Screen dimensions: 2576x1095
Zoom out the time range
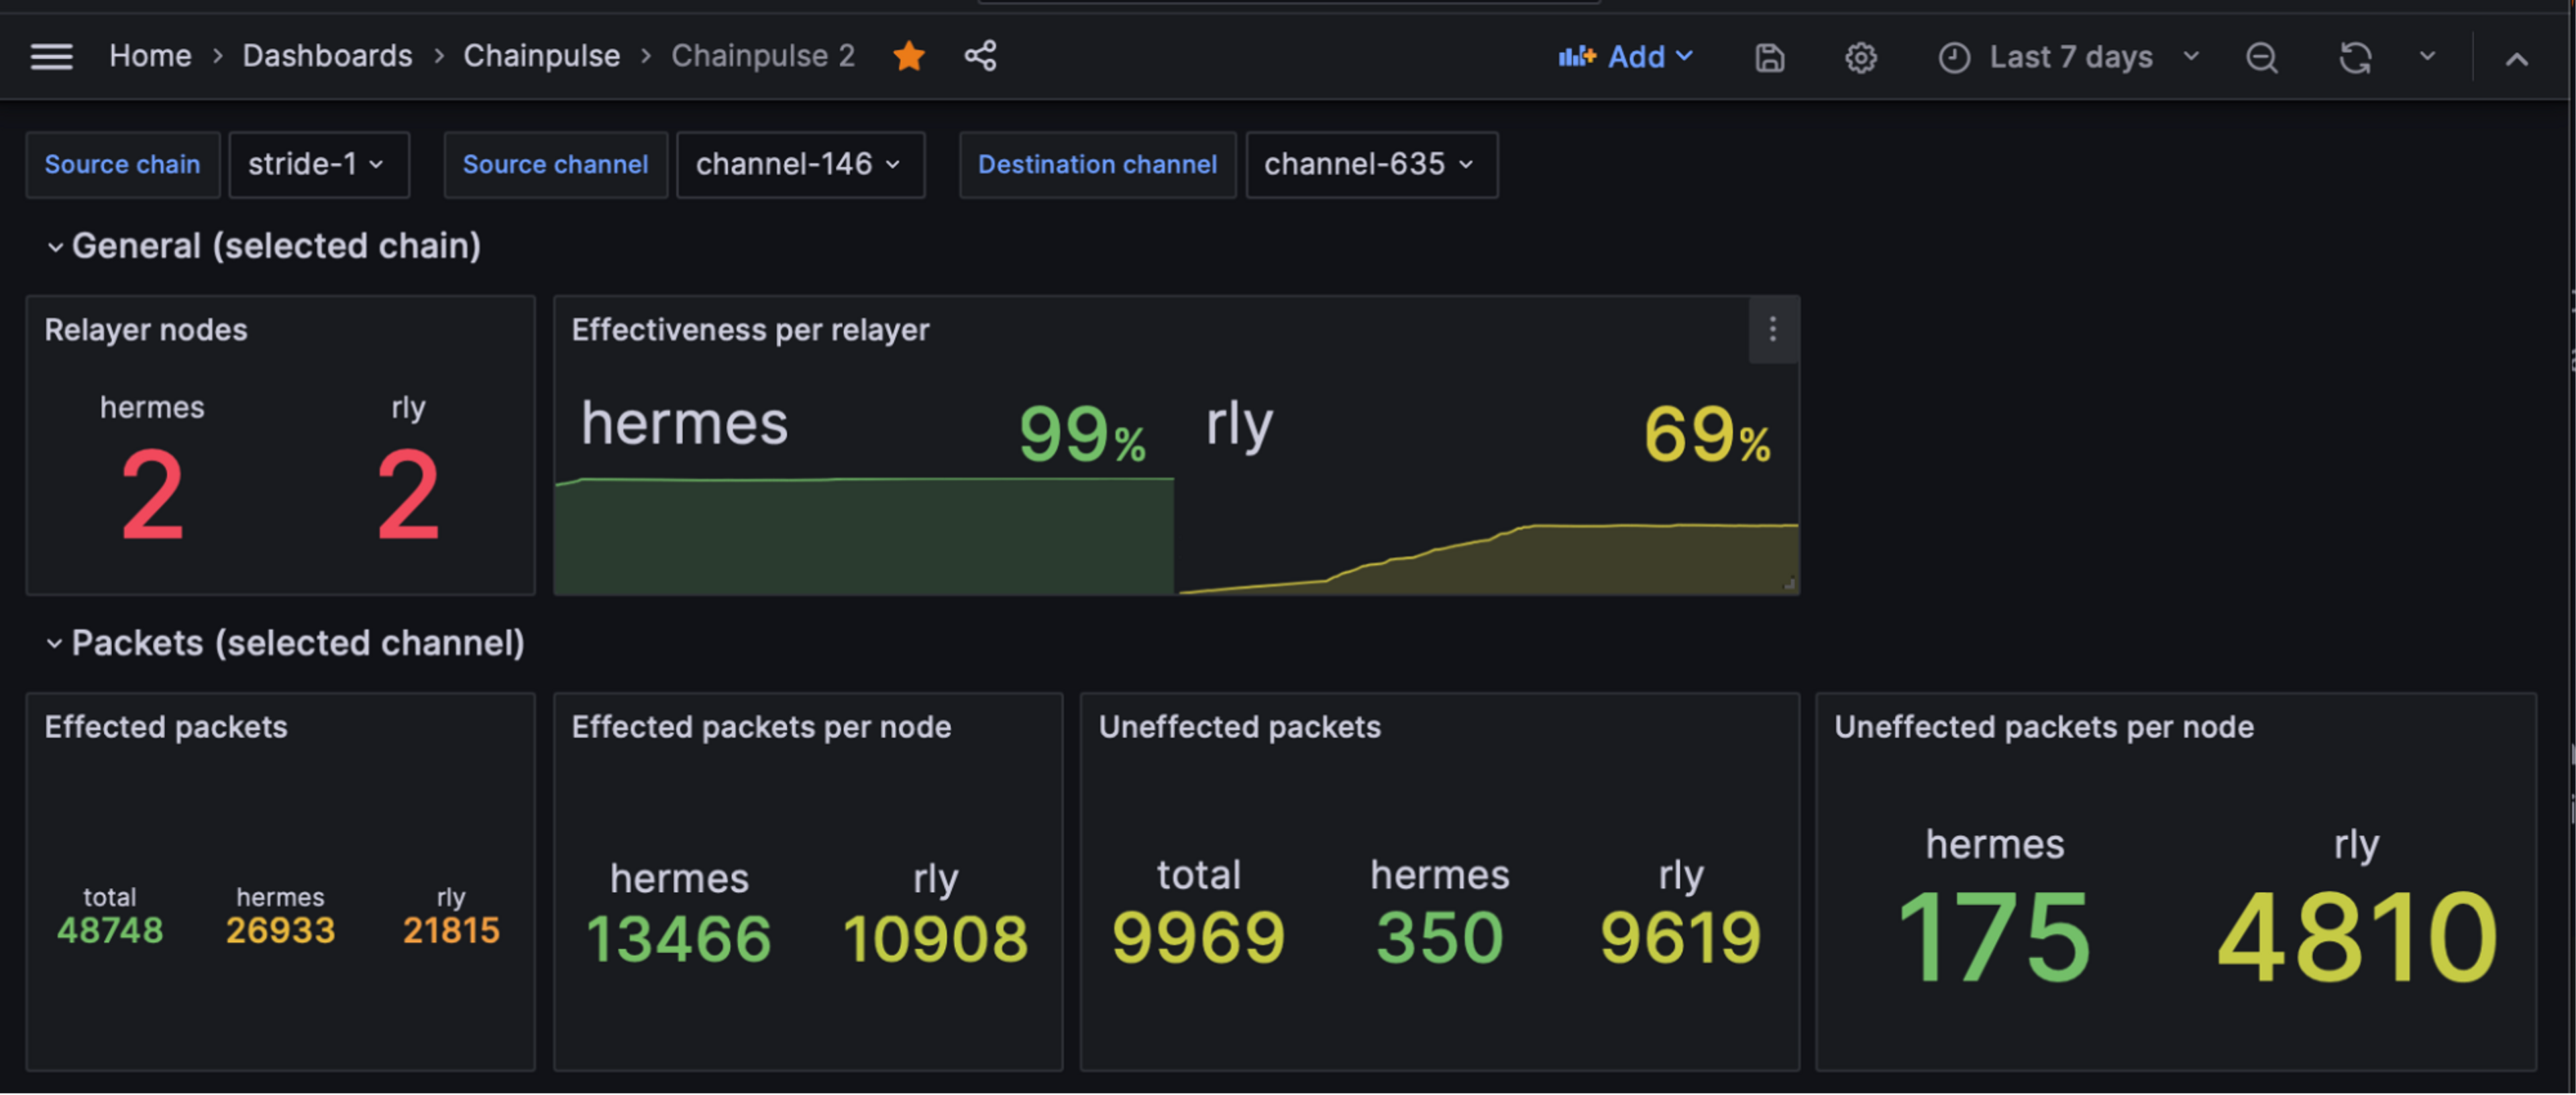[2261, 58]
